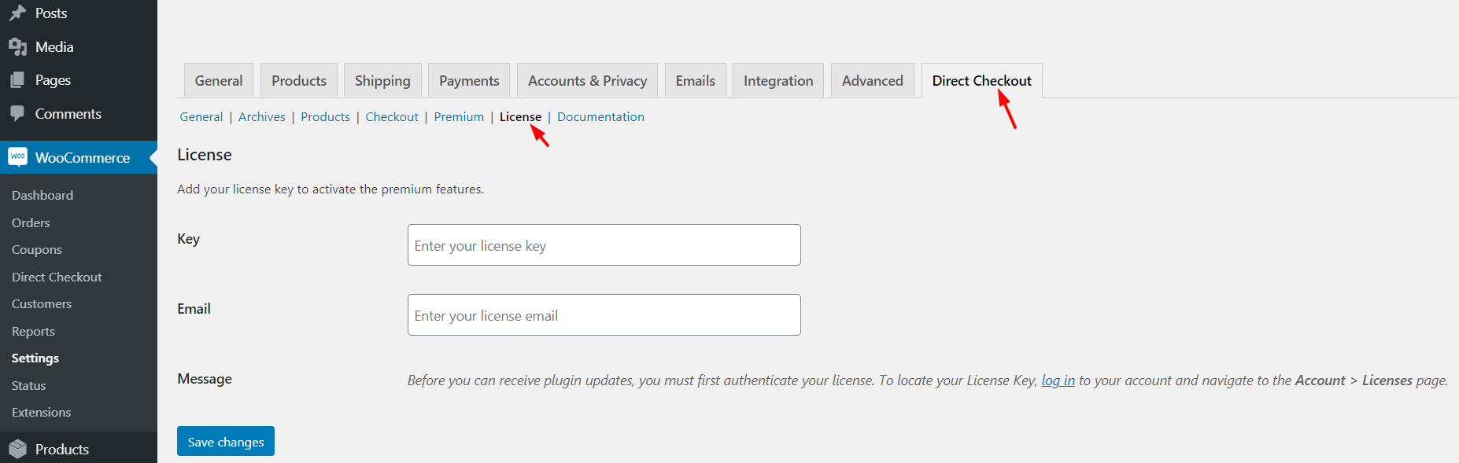Click the log in link in message

coord(1058,380)
